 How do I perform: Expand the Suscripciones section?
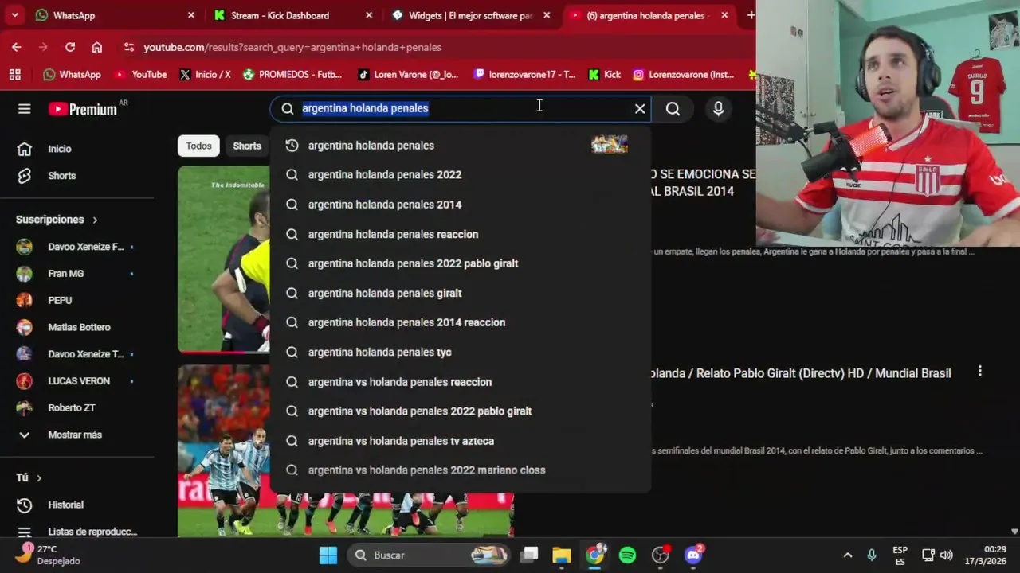(57, 219)
